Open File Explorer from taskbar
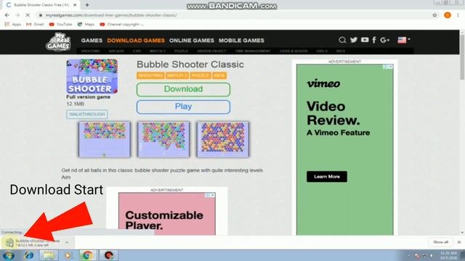The image size is (465, 261). (x=49, y=255)
